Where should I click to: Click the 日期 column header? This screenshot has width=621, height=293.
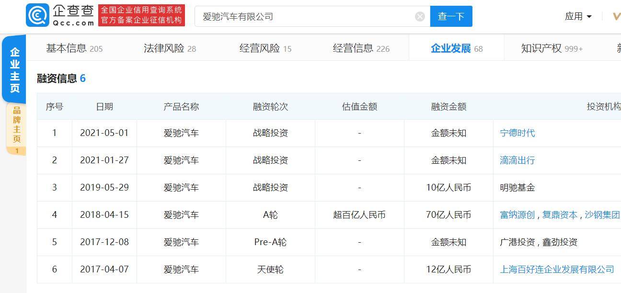click(104, 106)
